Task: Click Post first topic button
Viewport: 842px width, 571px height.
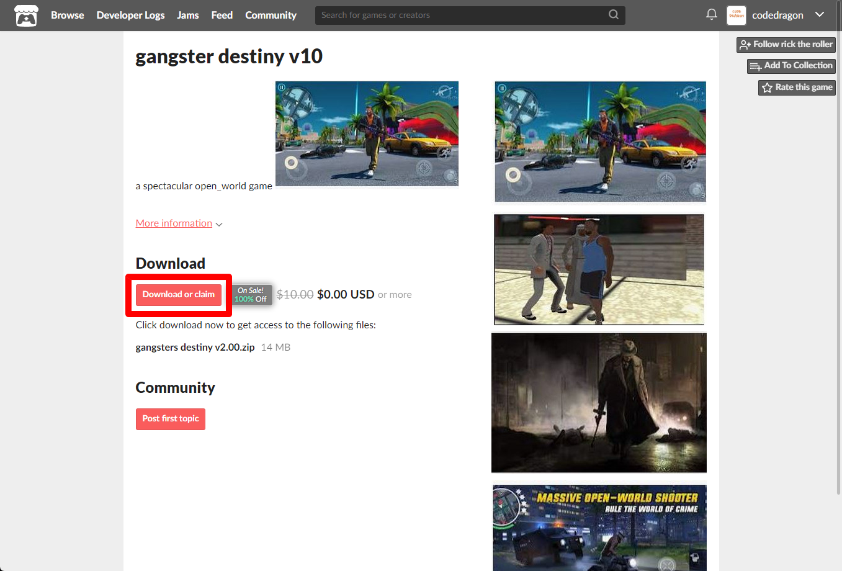Action: pyautogui.click(x=171, y=419)
